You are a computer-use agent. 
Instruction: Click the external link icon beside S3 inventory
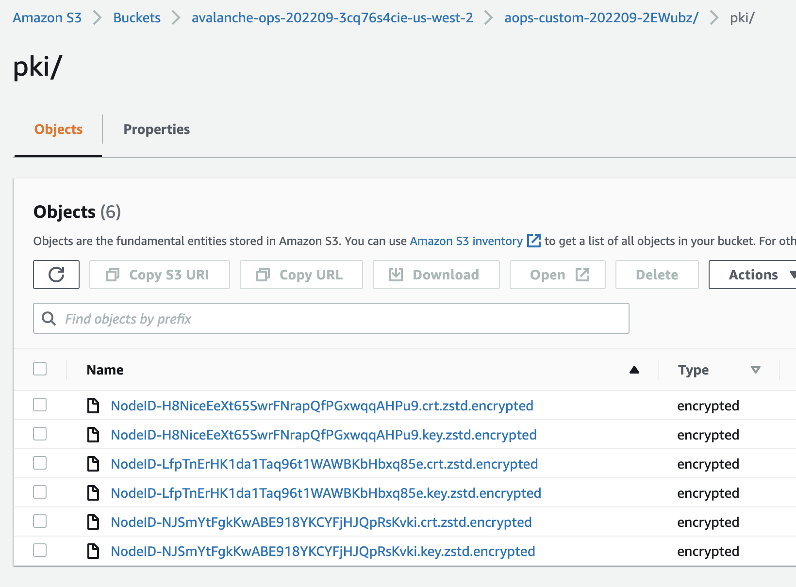pos(533,241)
